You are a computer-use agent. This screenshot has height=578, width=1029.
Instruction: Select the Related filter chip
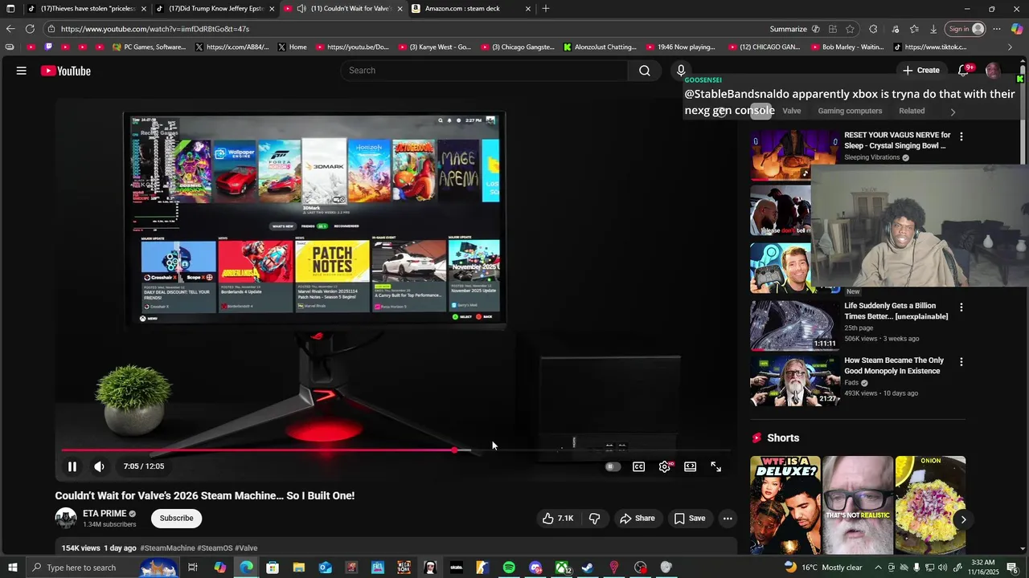pos(912,111)
